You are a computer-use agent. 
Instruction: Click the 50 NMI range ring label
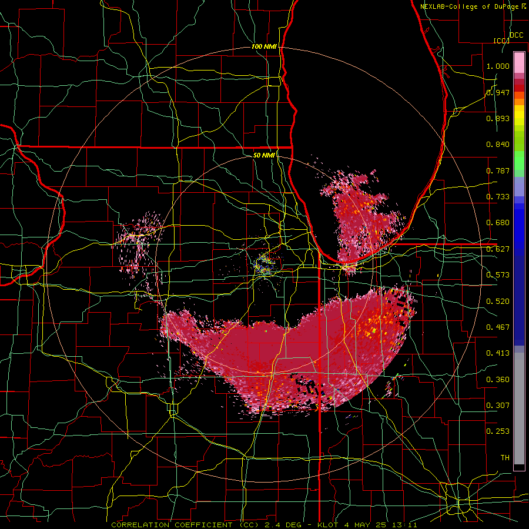tap(264, 155)
